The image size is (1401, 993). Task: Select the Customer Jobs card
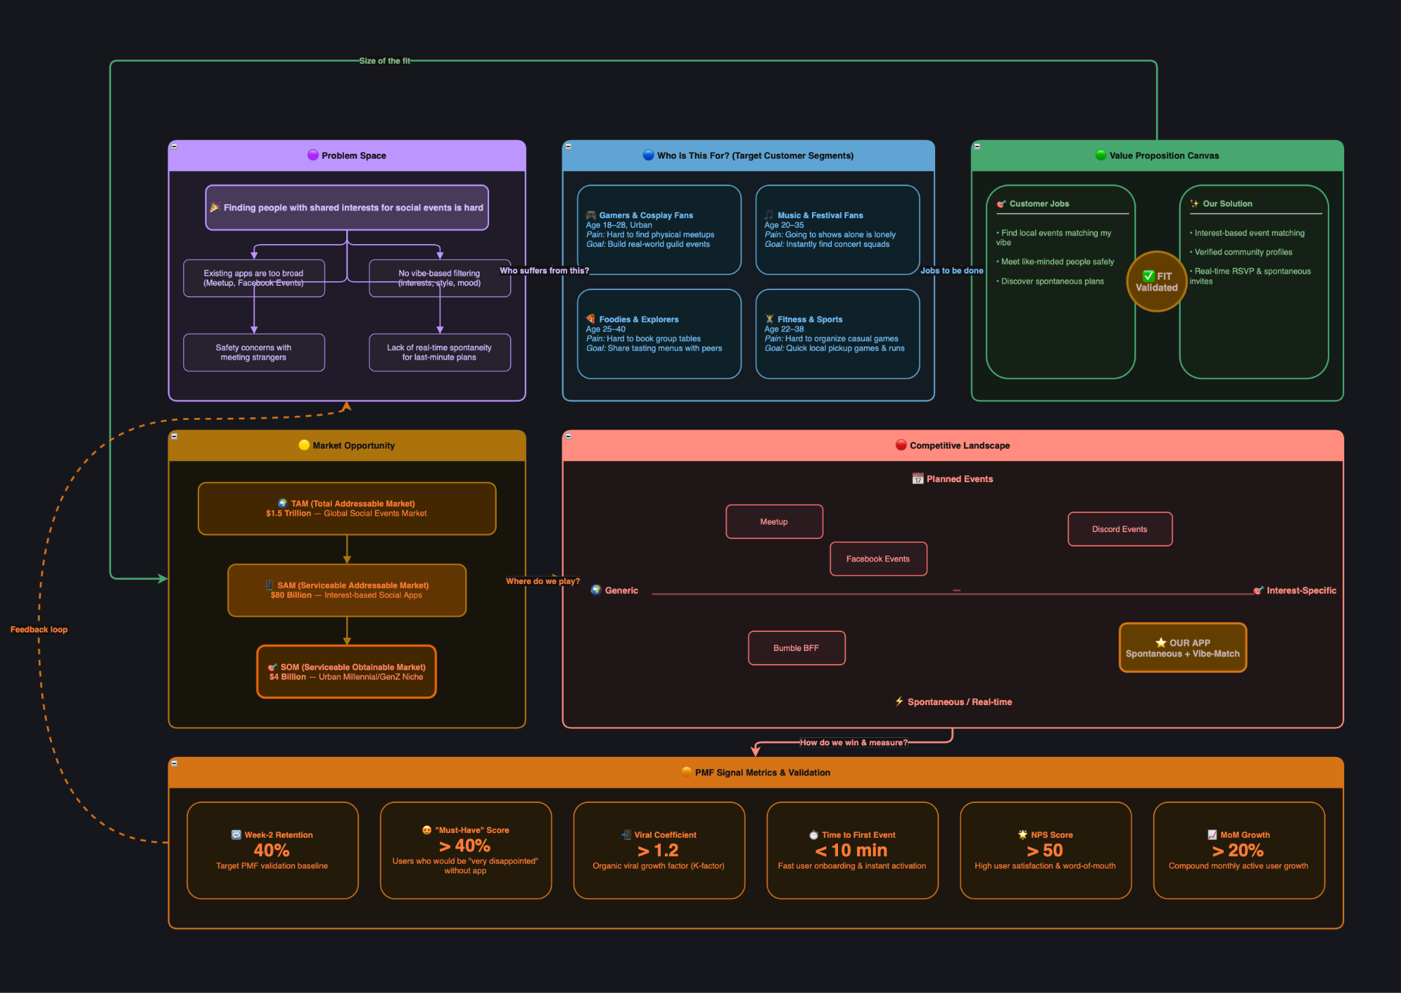coord(1061,282)
